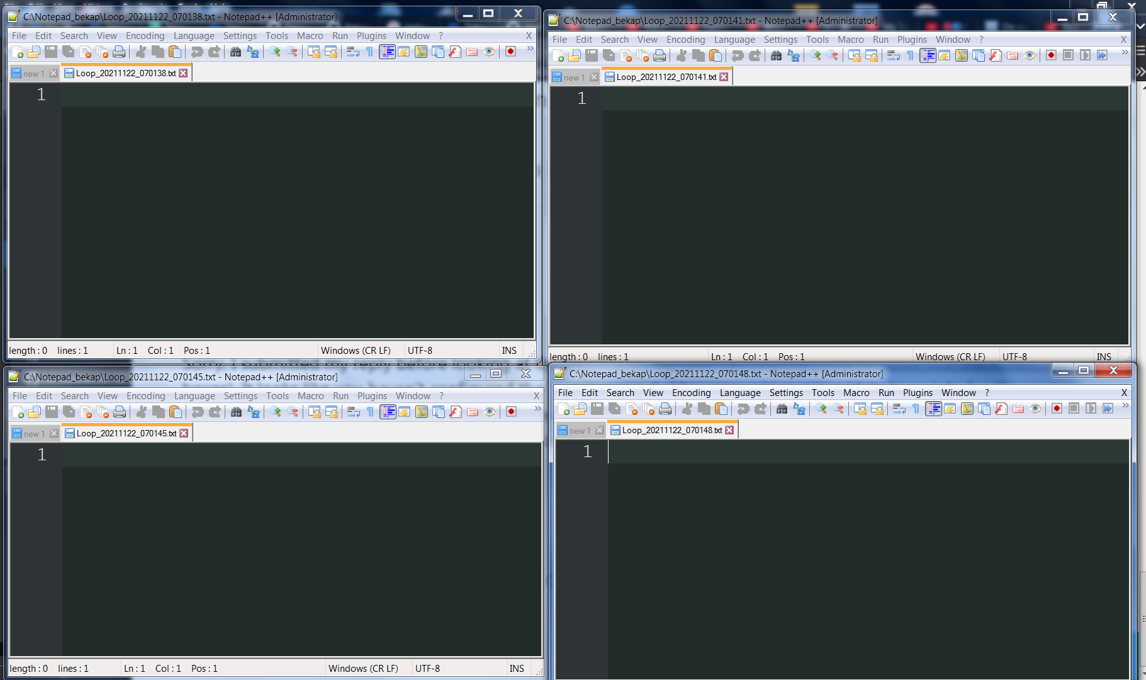Viewport: 1146px width, 680px height.
Task: Open Macro menu in the 070148 window
Action: 856,393
